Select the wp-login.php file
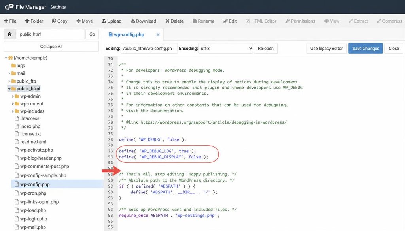This screenshot has width=405, height=231. [31, 219]
